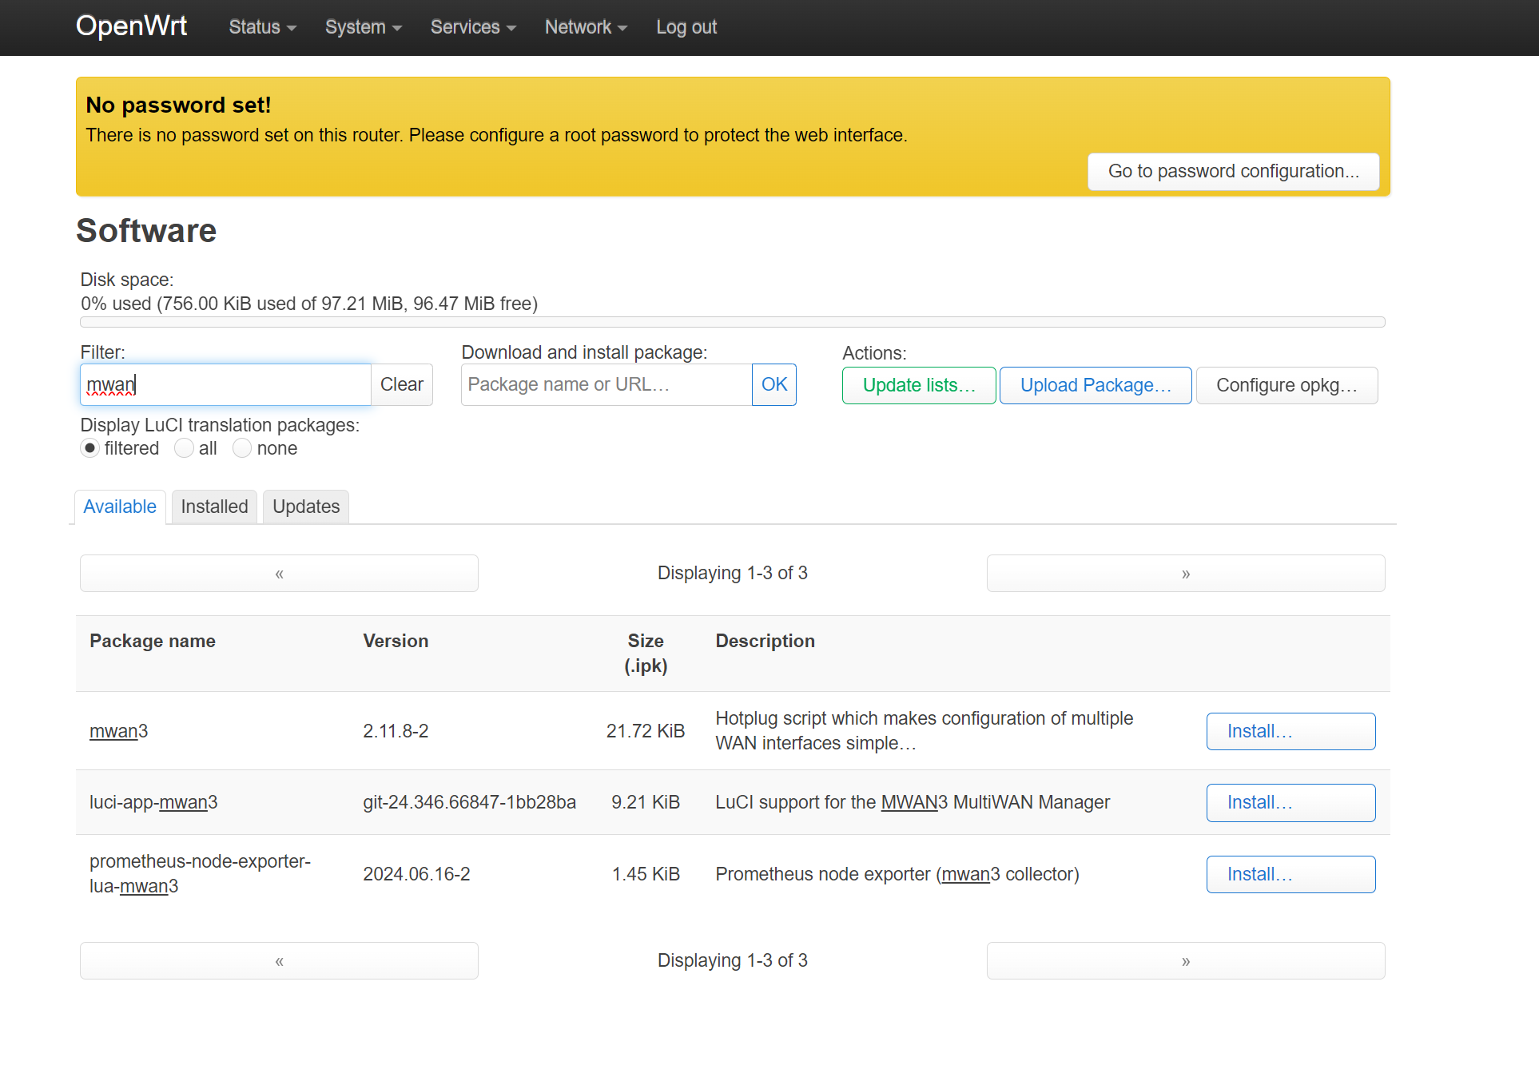
Task: Install luci-app-mwan3 package
Action: [x=1290, y=803]
